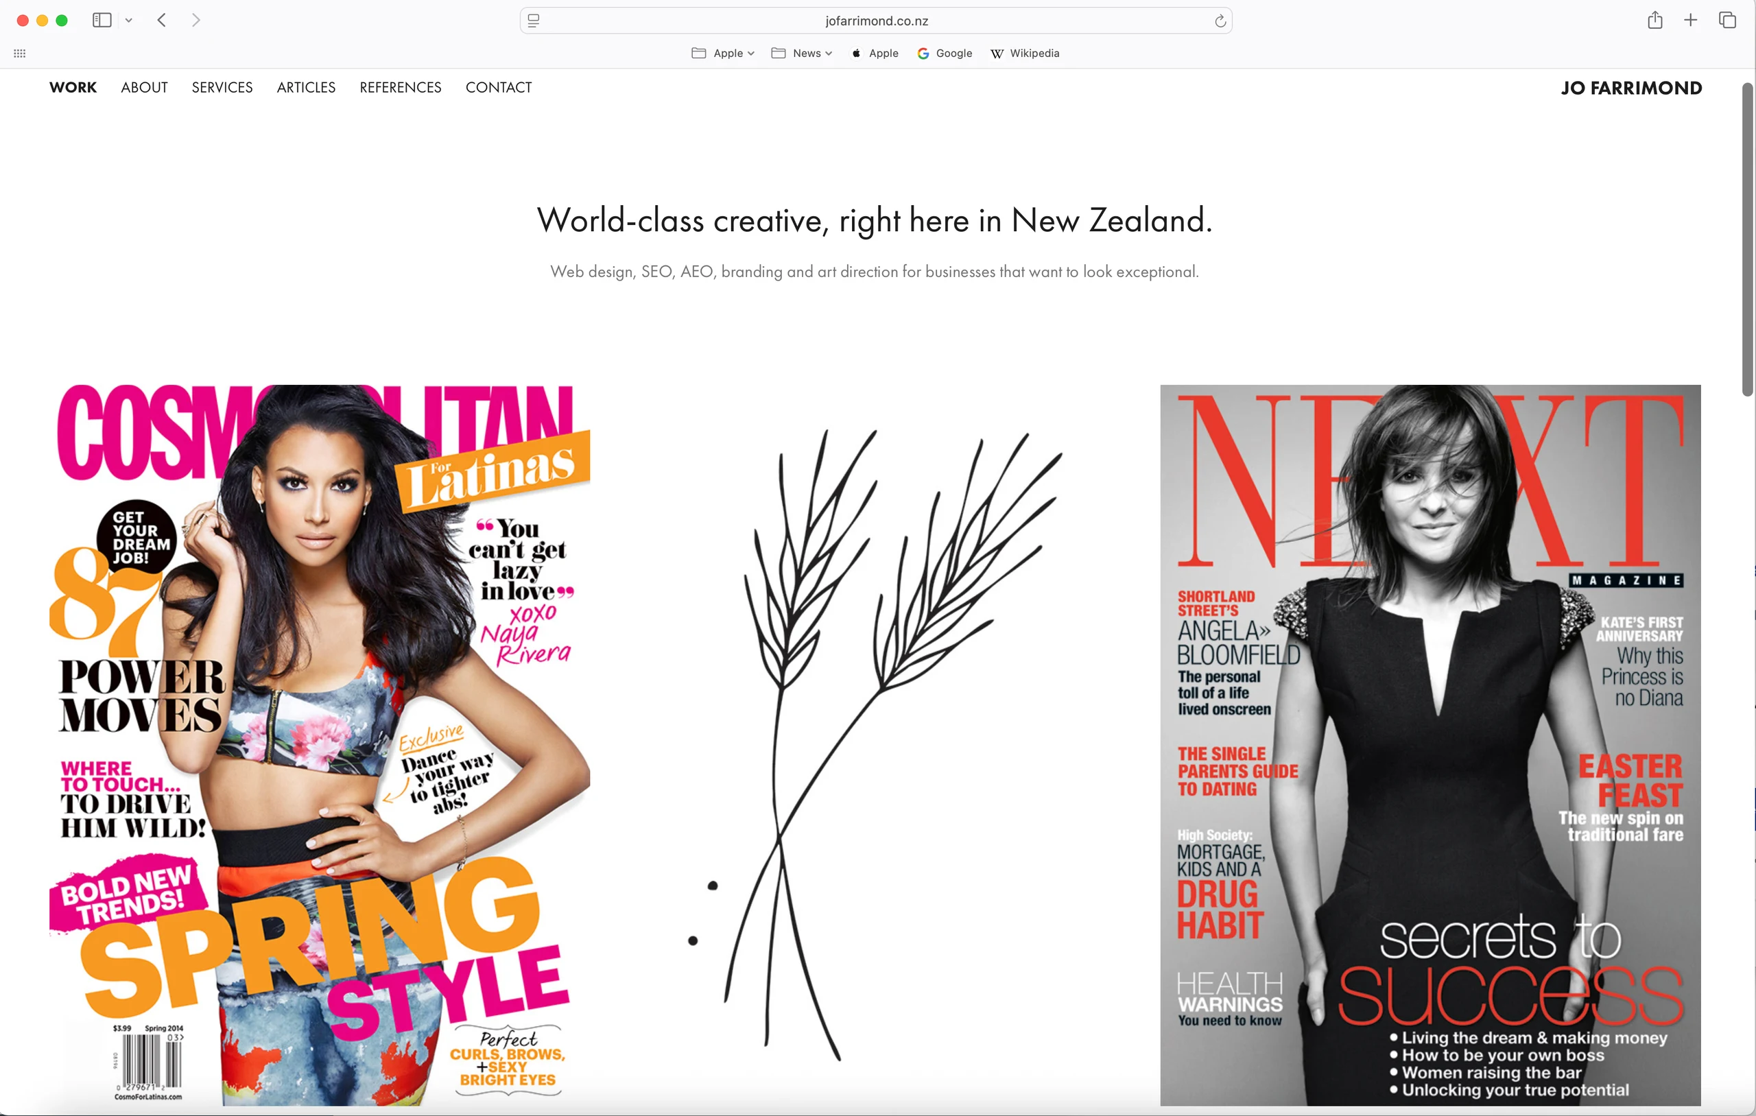Click the JO FARRIMOND site logo
The height and width of the screenshot is (1116, 1756).
(1631, 88)
